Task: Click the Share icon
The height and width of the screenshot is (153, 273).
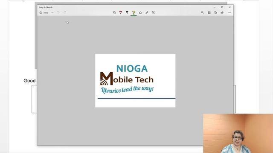Action: [x=222, y=12]
